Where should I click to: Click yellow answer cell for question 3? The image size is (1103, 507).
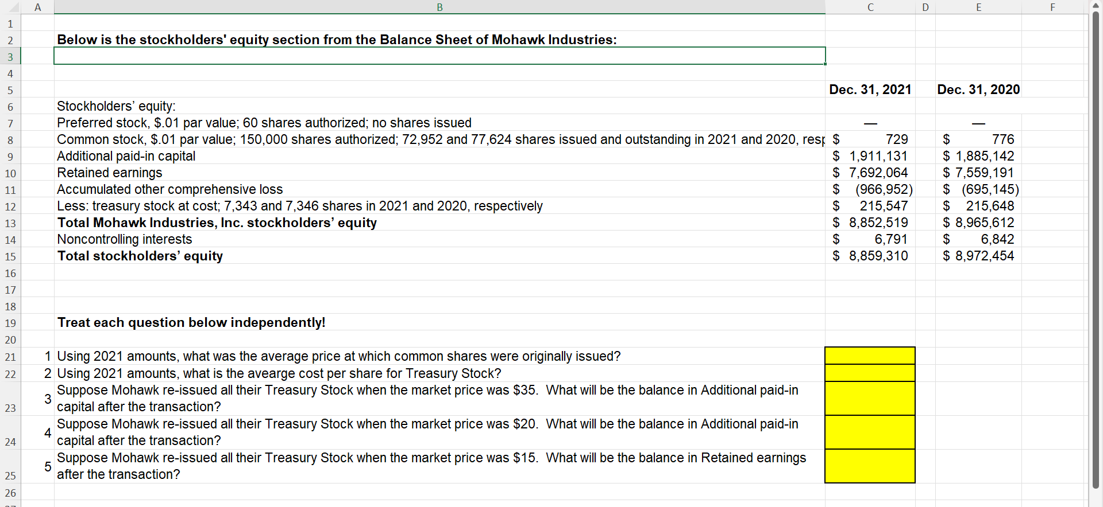870,398
